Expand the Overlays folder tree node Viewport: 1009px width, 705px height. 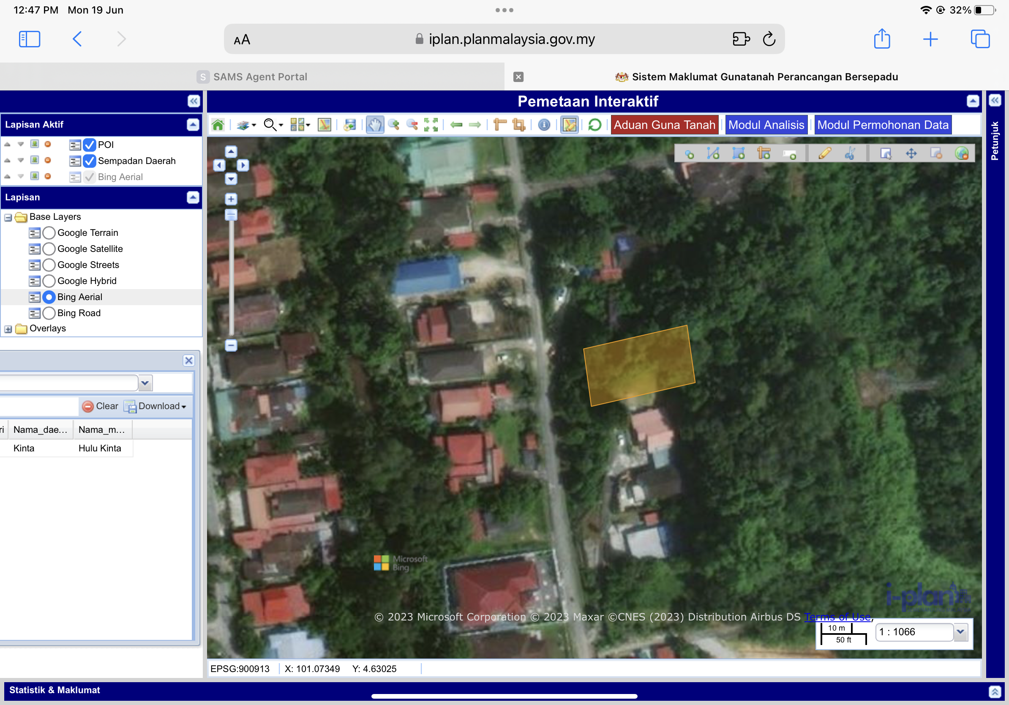pyautogui.click(x=8, y=329)
